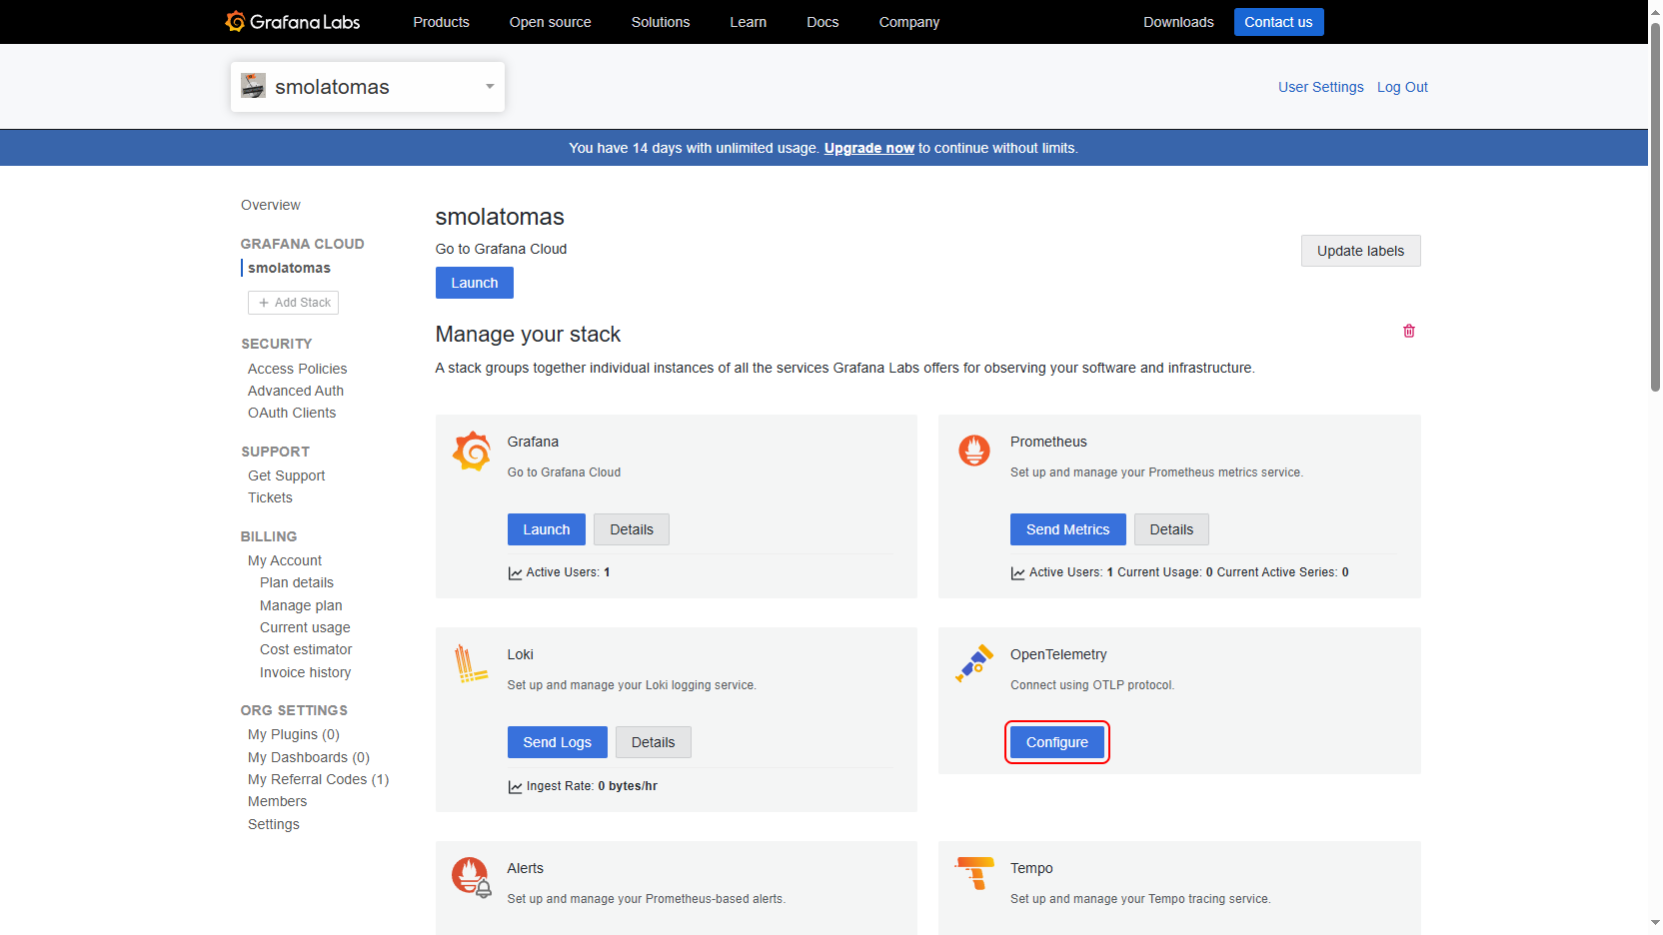Expand the Company navigation menu

pos(909,22)
